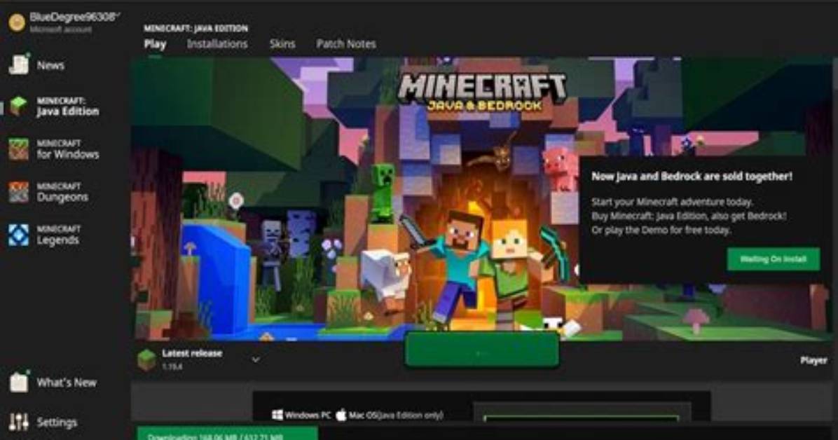Click the Latest release grass block icon
The width and height of the screenshot is (838, 440).
[147, 360]
